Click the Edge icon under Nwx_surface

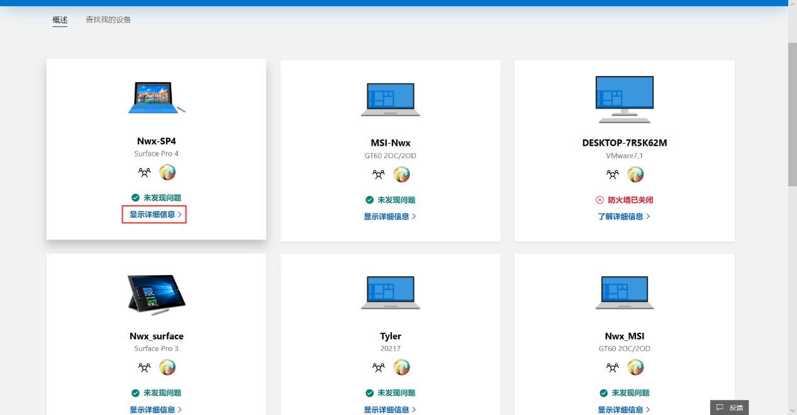167,367
